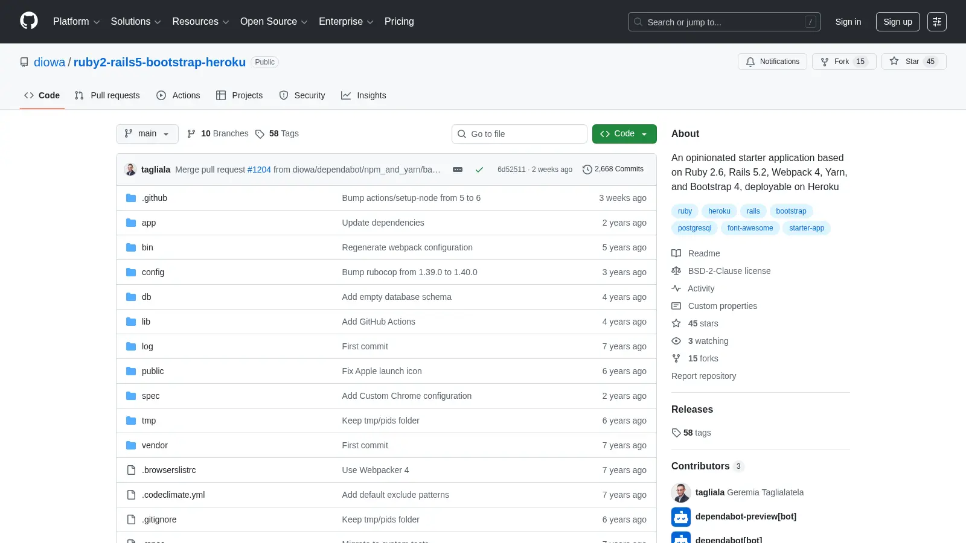Open the .codeclimate.yml file

[173, 495]
